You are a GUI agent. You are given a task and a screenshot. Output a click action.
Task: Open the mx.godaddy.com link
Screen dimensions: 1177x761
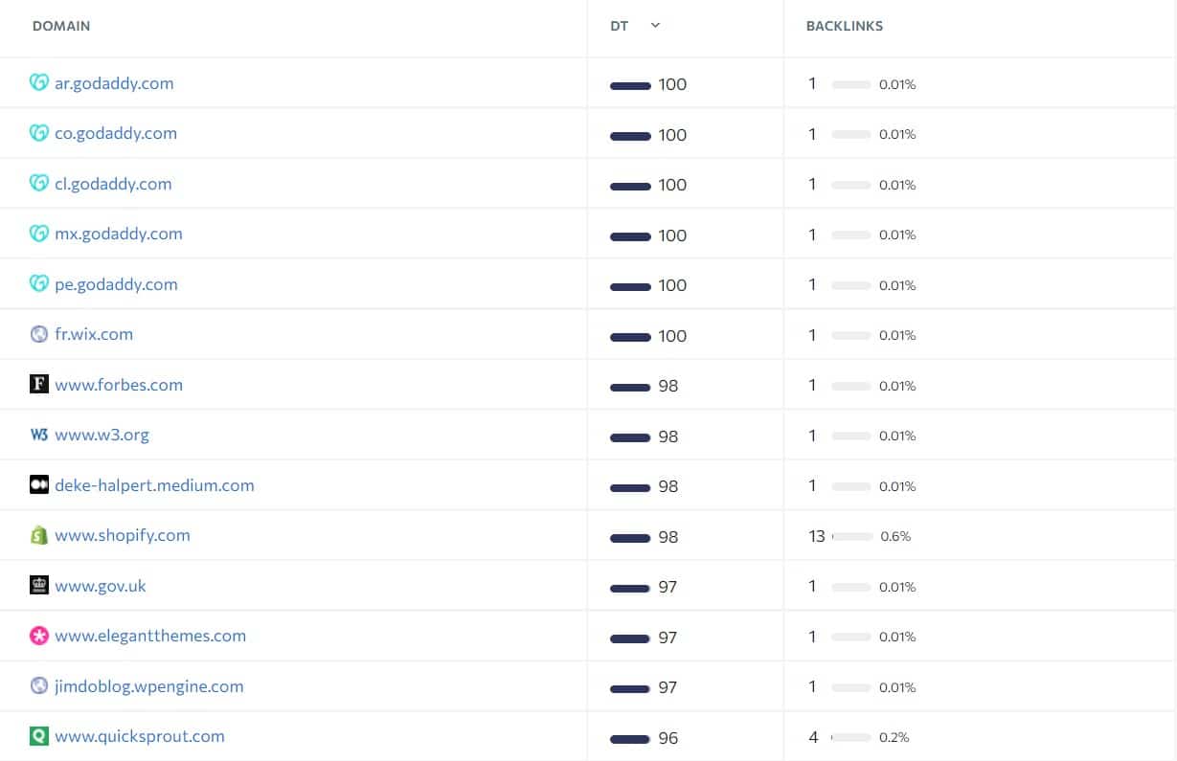pos(119,234)
